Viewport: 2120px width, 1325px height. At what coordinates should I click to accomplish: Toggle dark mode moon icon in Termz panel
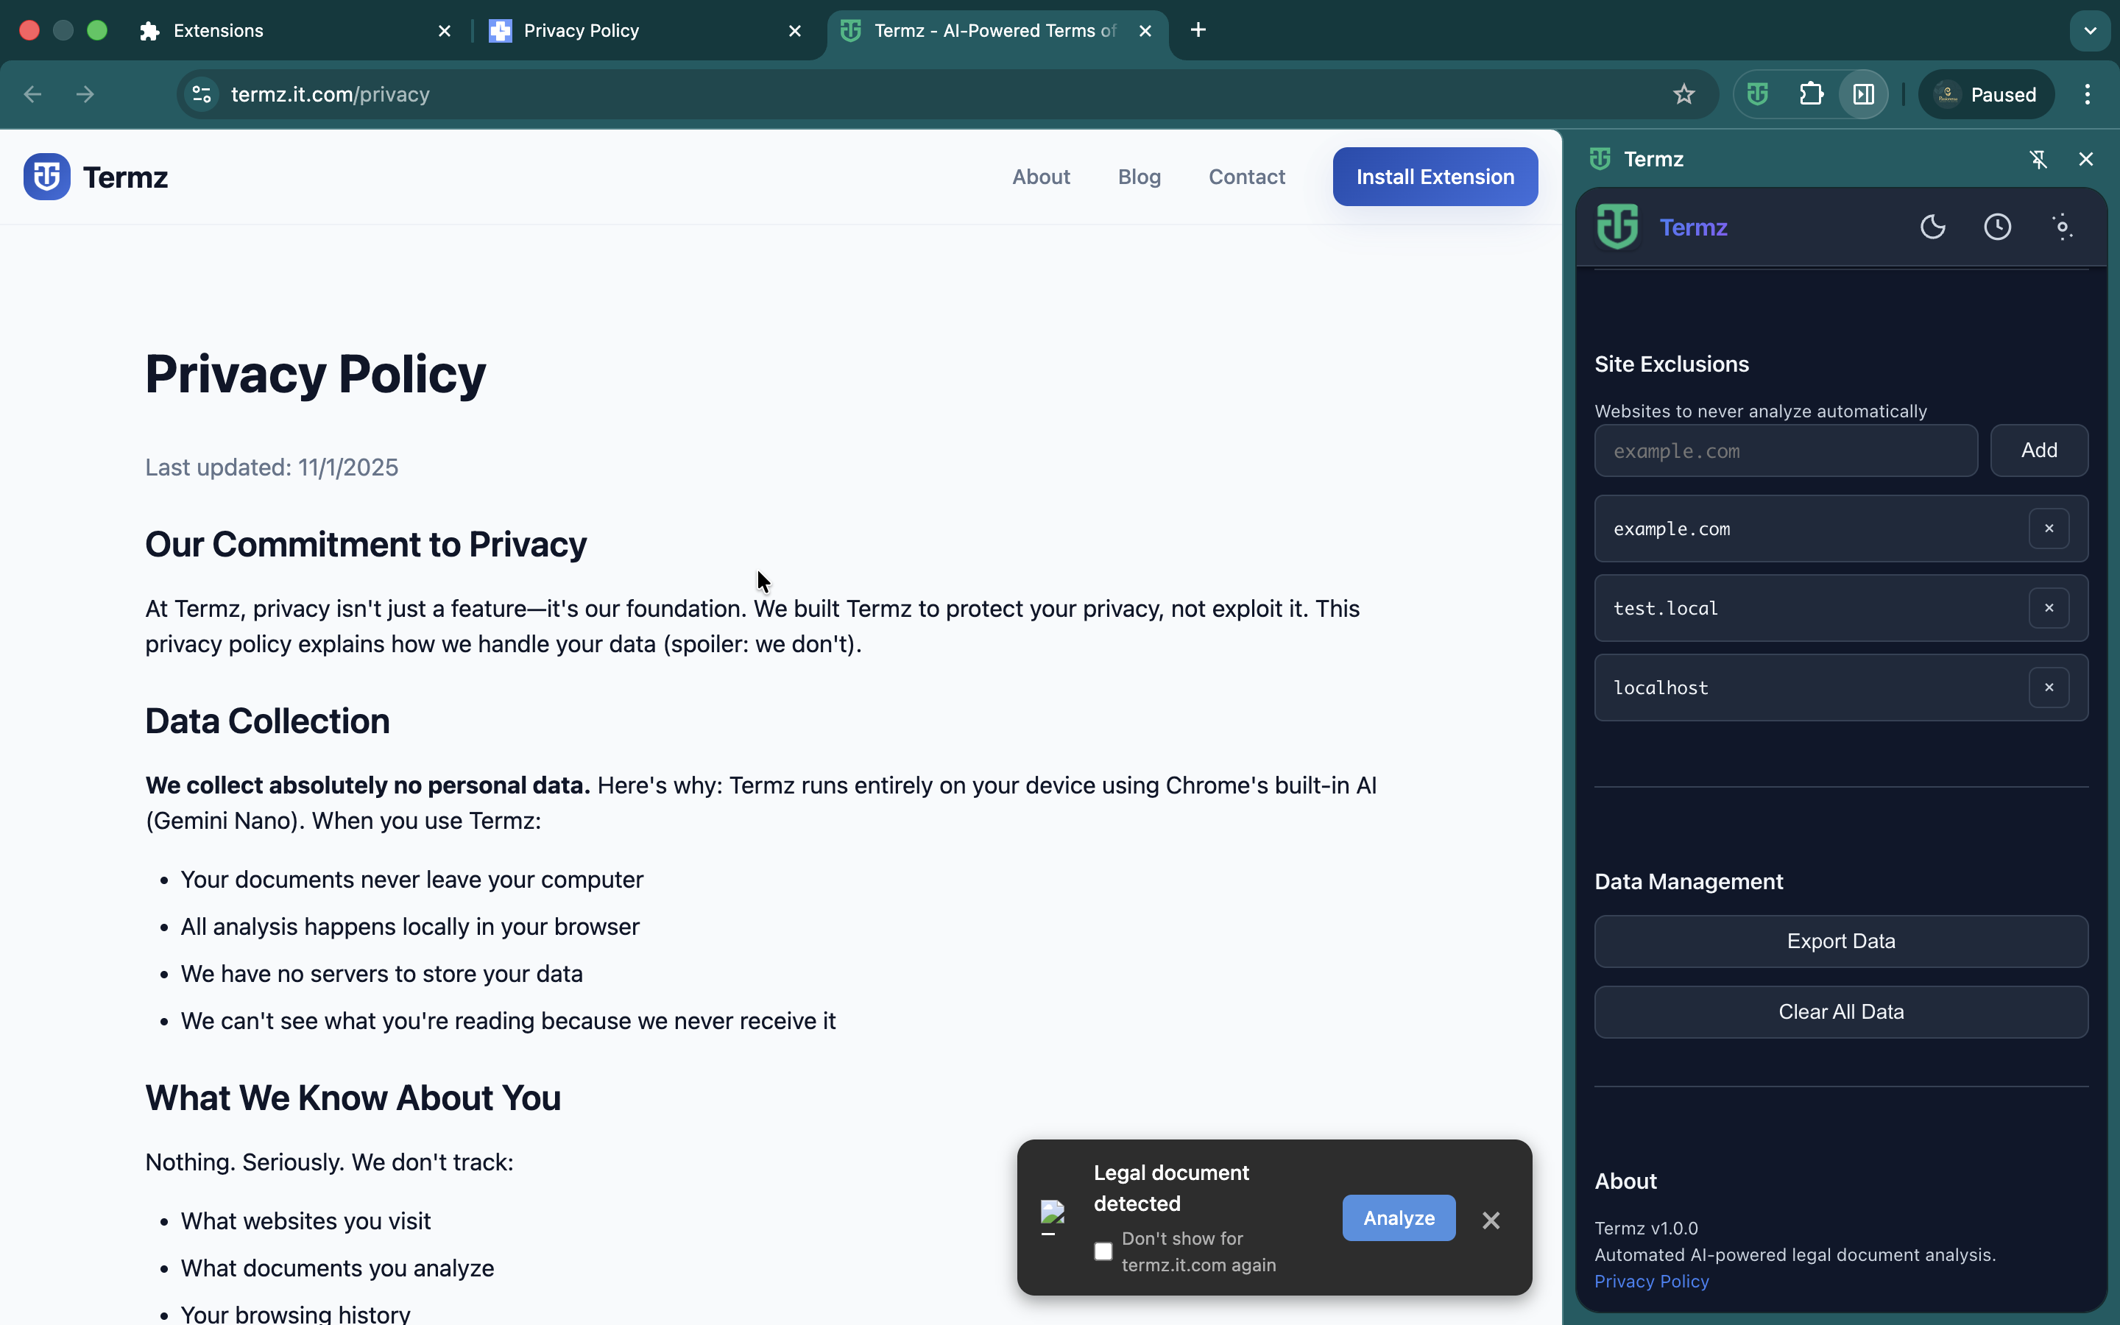click(1932, 227)
